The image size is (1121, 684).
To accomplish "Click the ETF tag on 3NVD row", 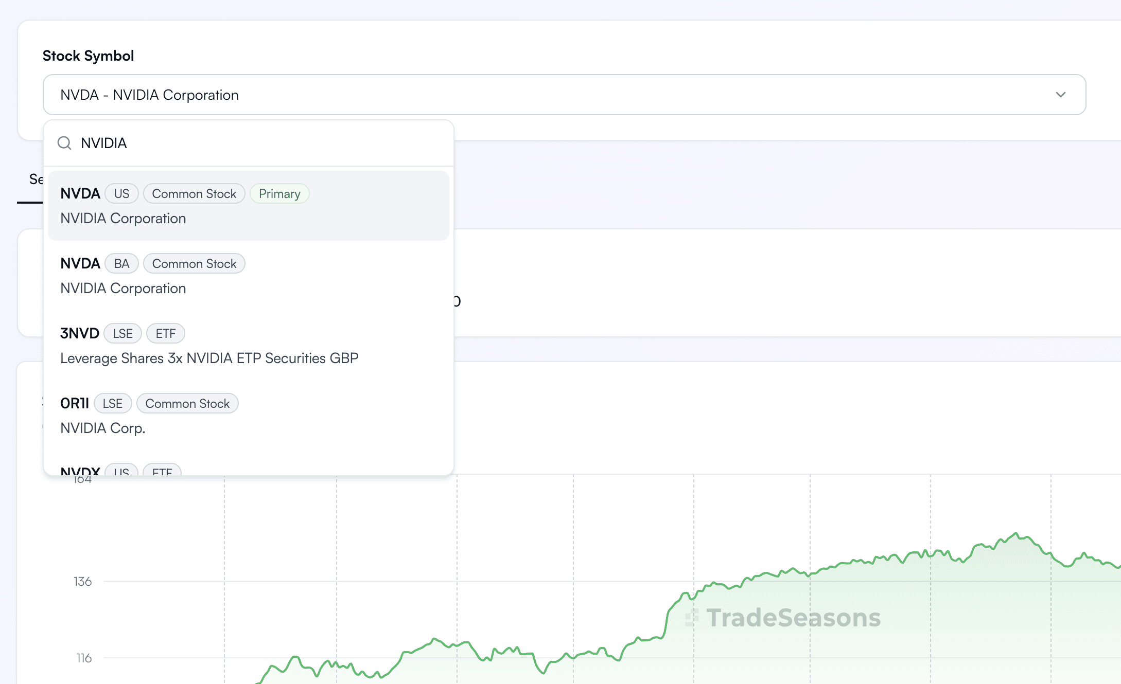I will tap(166, 334).
